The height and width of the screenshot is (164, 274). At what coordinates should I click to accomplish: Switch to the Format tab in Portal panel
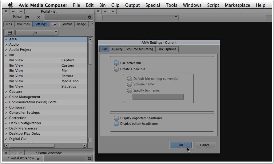[66, 24]
